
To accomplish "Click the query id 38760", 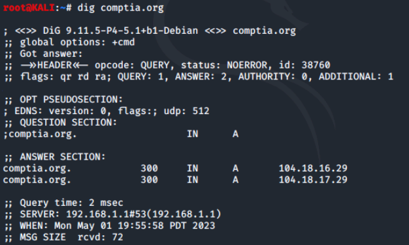I will [x=316, y=65].
